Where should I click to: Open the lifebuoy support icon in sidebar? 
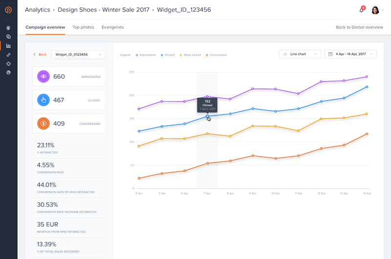pos(8,64)
